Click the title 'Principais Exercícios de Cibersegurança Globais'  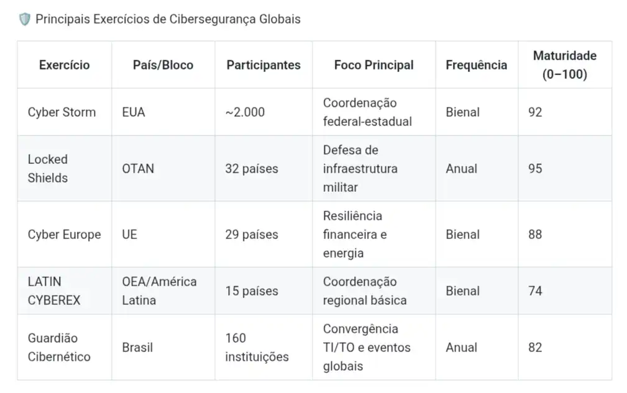(x=168, y=19)
